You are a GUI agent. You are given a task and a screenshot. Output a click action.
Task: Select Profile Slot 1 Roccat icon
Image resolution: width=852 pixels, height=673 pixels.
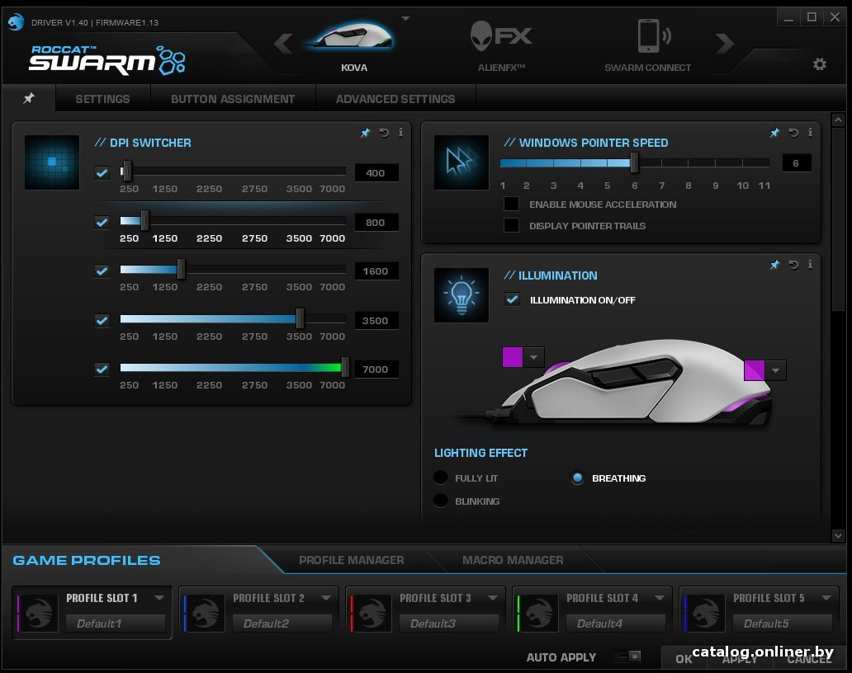(38, 613)
